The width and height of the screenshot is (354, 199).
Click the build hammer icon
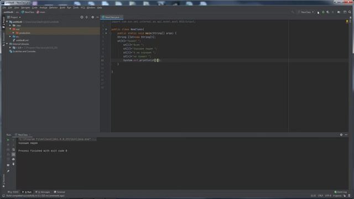click(293, 12)
